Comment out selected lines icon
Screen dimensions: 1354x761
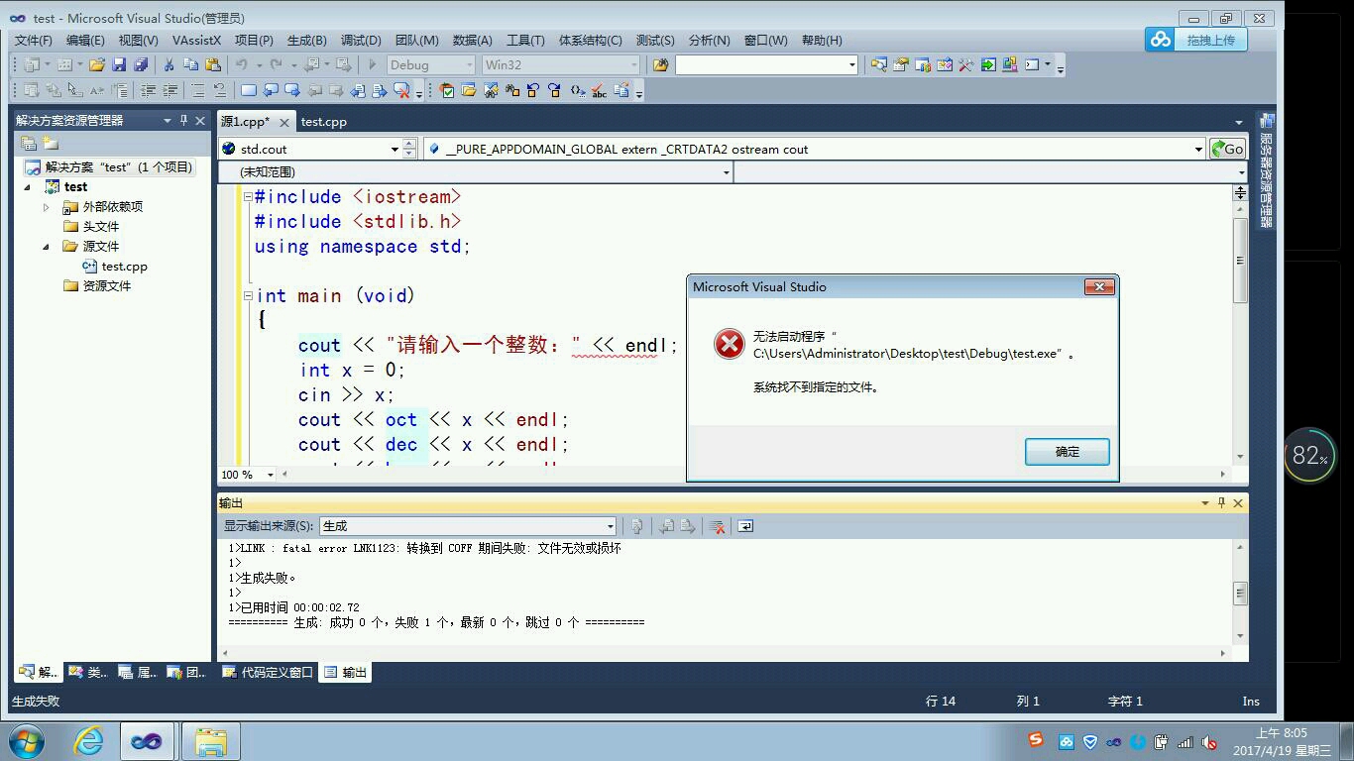coord(197,90)
